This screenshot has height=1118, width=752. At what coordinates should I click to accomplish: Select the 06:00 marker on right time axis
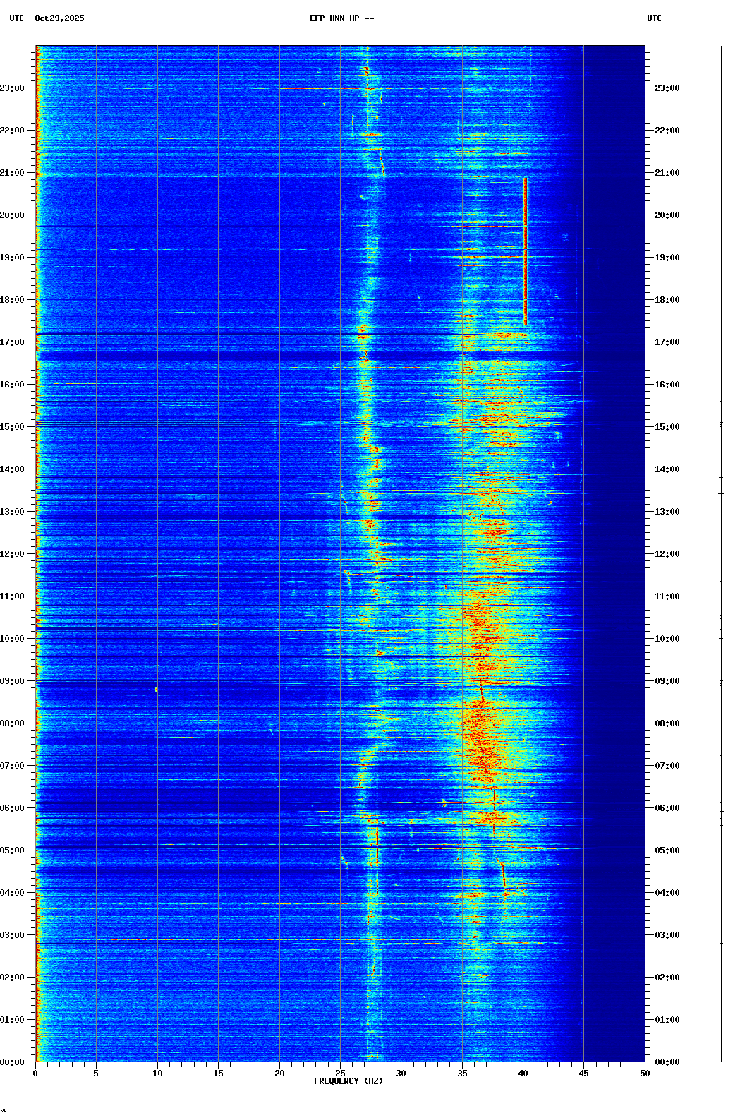(667, 808)
